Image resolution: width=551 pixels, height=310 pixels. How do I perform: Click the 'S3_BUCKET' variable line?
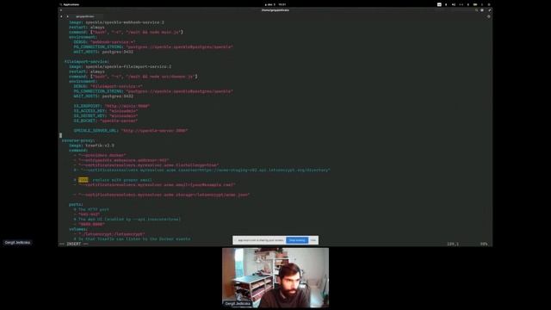click(106, 121)
